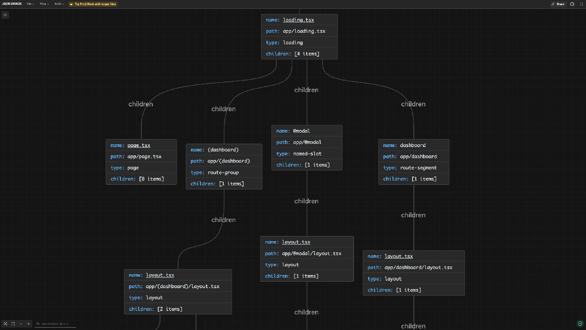Click the children [0 items] row
This screenshot has height=330, width=586.
tap(141, 179)
